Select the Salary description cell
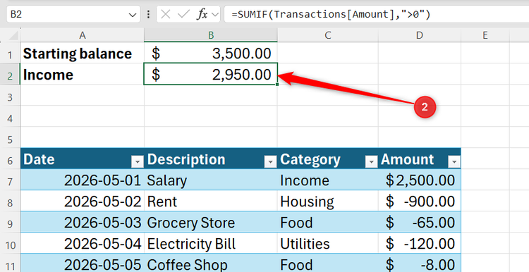The image size is (529, 272). (211, 180)
